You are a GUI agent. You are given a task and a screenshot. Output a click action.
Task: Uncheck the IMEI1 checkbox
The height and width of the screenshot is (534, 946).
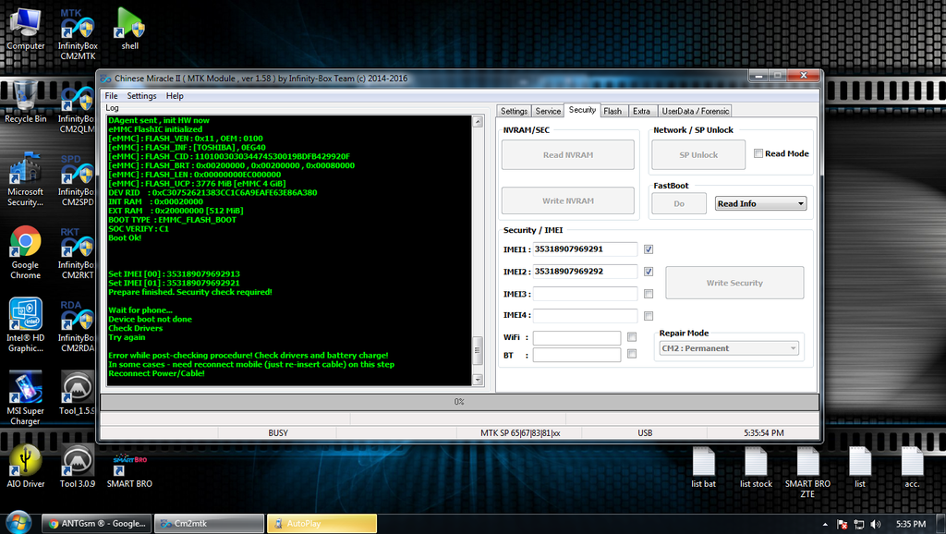(649, 249)
